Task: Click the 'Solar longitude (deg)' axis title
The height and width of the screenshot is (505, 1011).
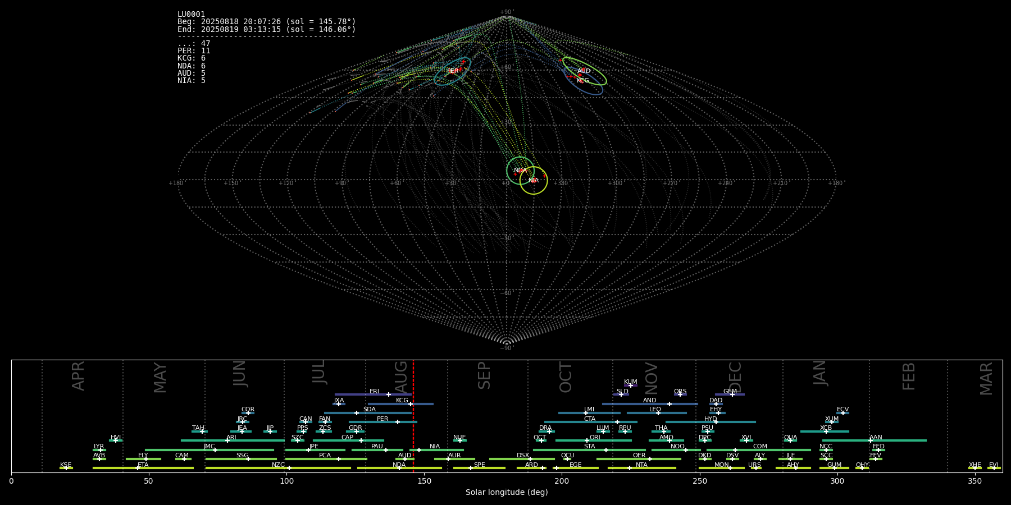Action: (x=507, y=492)
